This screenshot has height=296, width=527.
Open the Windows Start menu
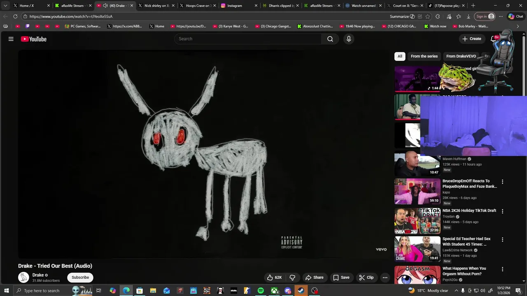[x=6, y=291]
